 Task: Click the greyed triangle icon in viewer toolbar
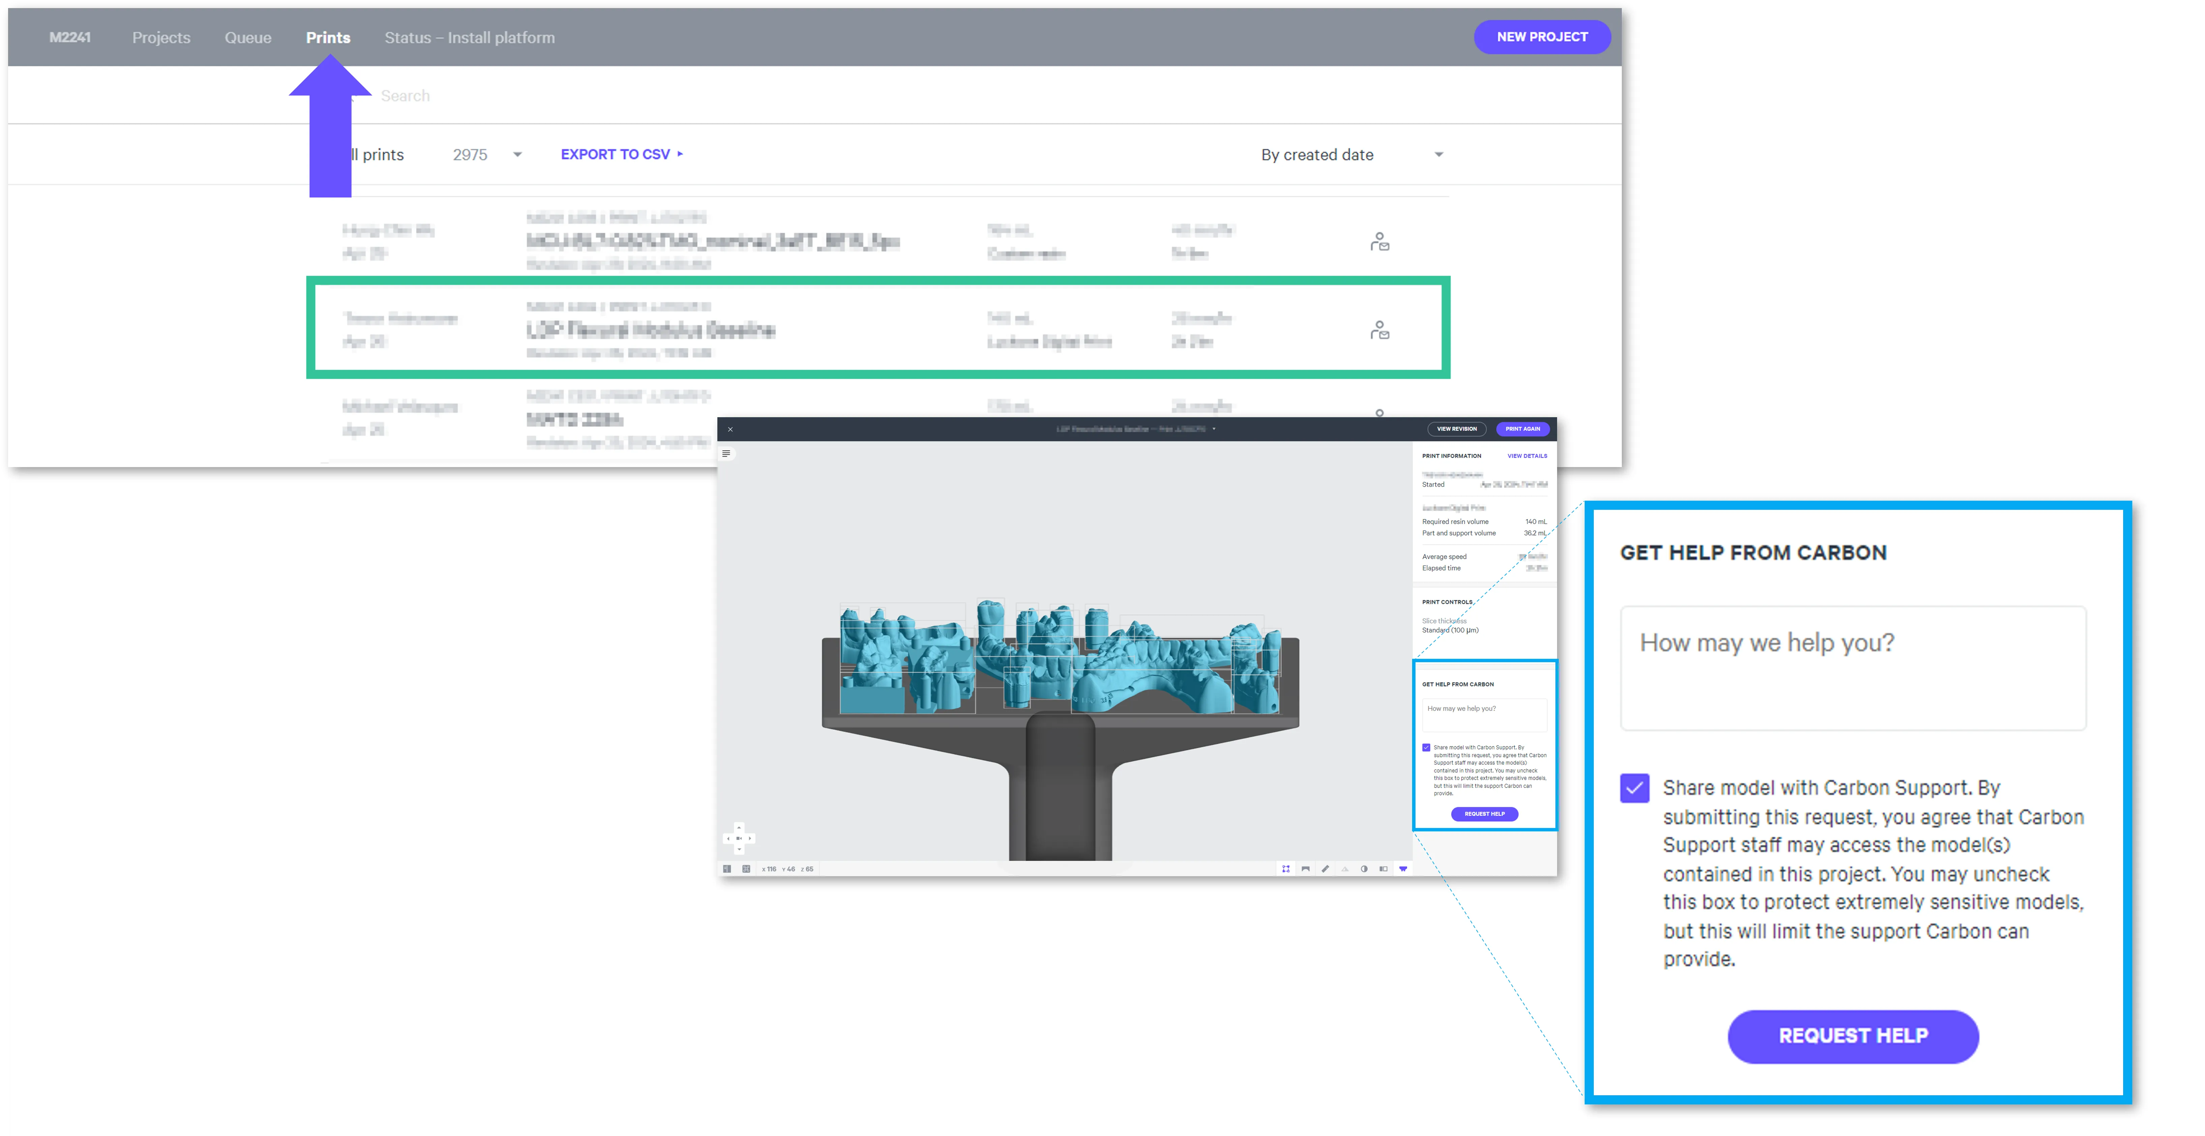[x=1345, y=869]
